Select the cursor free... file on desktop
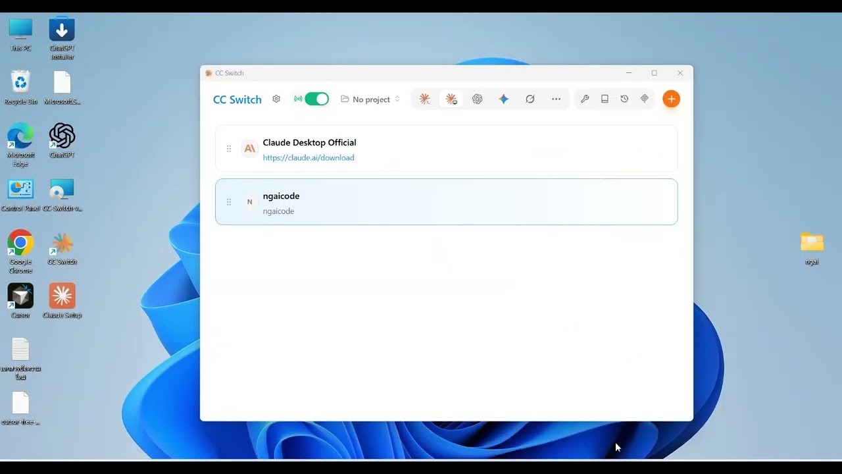This screenshot has width=842, height=474. (x=20, y=409)
